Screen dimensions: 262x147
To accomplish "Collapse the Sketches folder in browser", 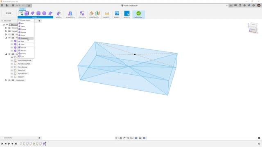I will pos(6,54).
